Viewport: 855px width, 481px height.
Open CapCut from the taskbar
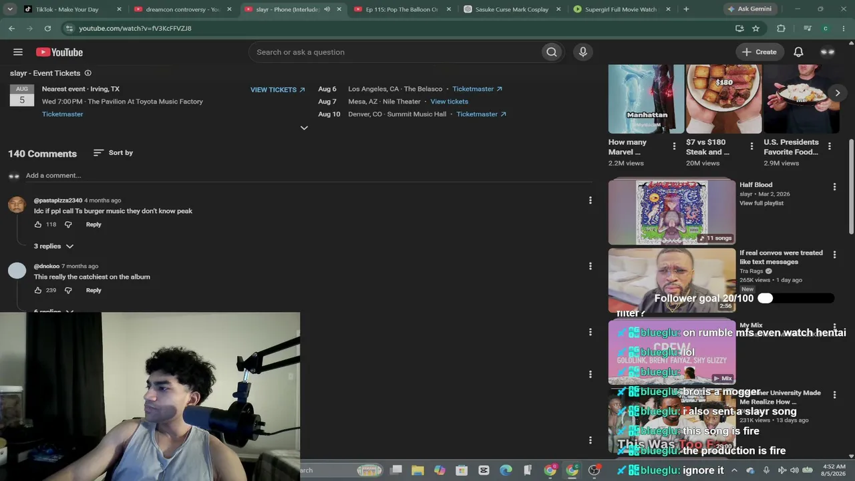(484, 470)
